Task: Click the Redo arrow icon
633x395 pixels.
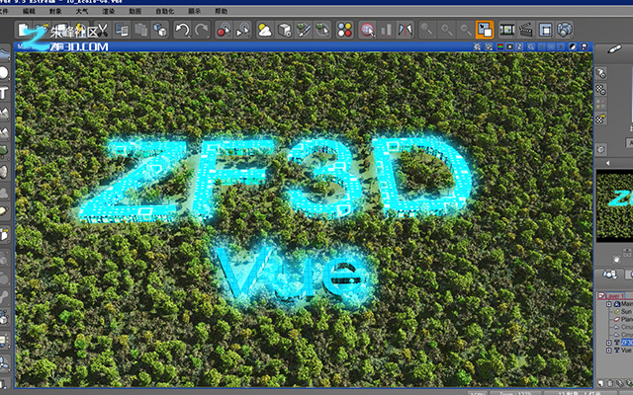Action: pos(202,30)
